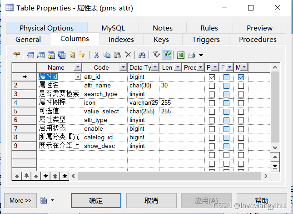Click the move-up-one-page double arrow icon
This screenshot has width=293, height=214.
[x=26, y=176]
